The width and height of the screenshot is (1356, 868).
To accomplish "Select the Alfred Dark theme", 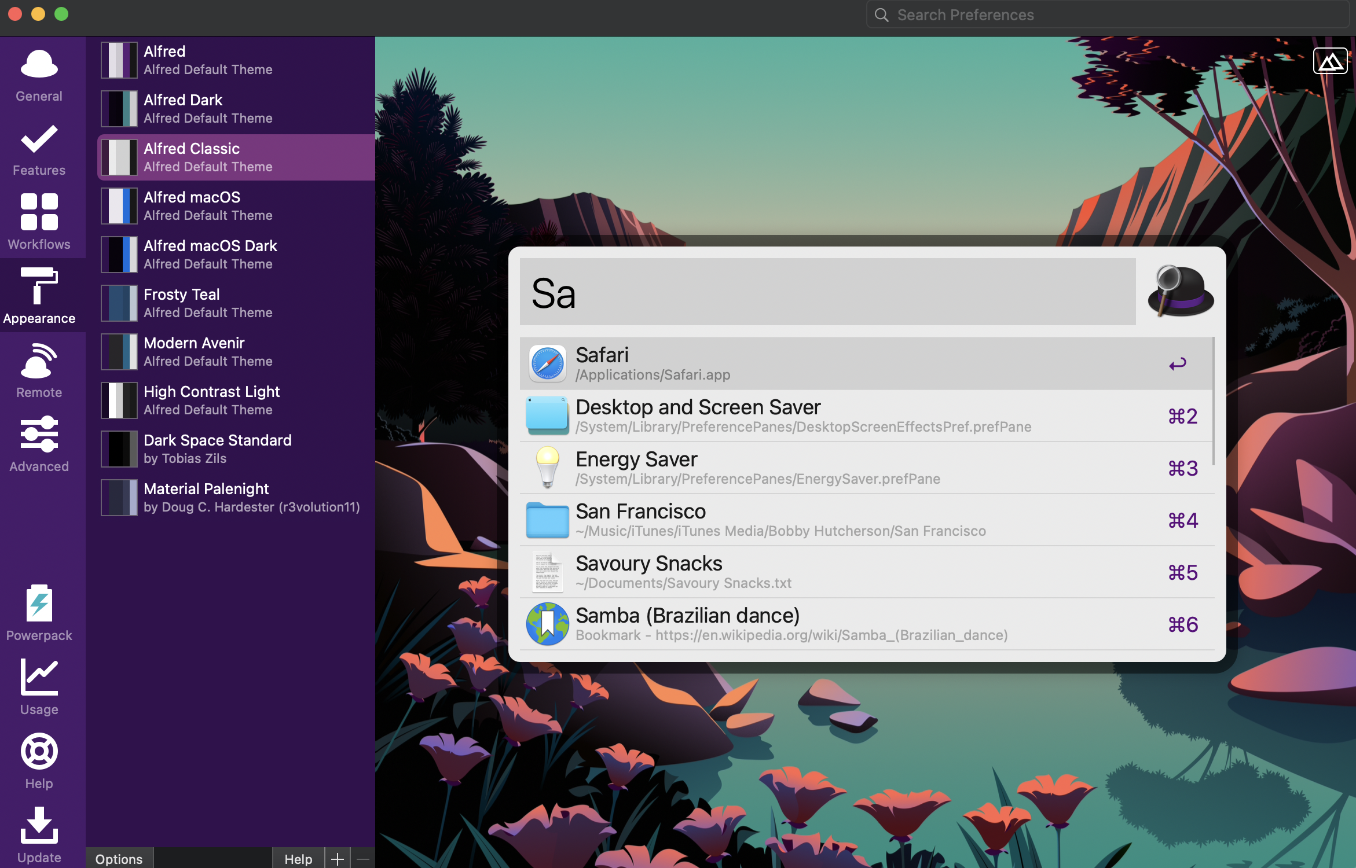I will pyautogui.click(x=236, y=109).
